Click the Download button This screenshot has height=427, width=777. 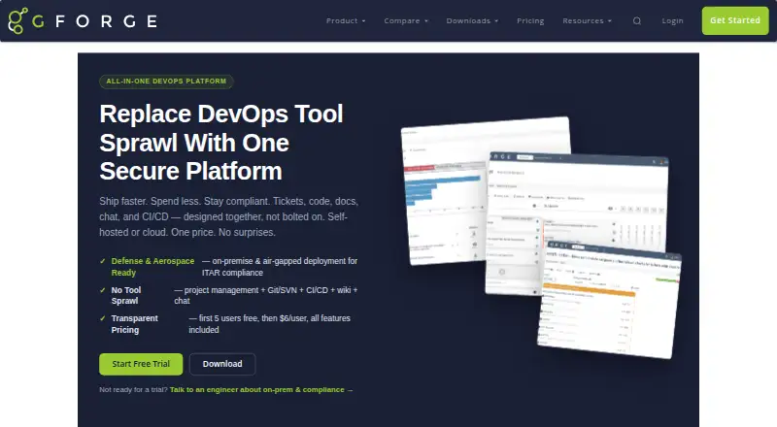click(222, 364)
